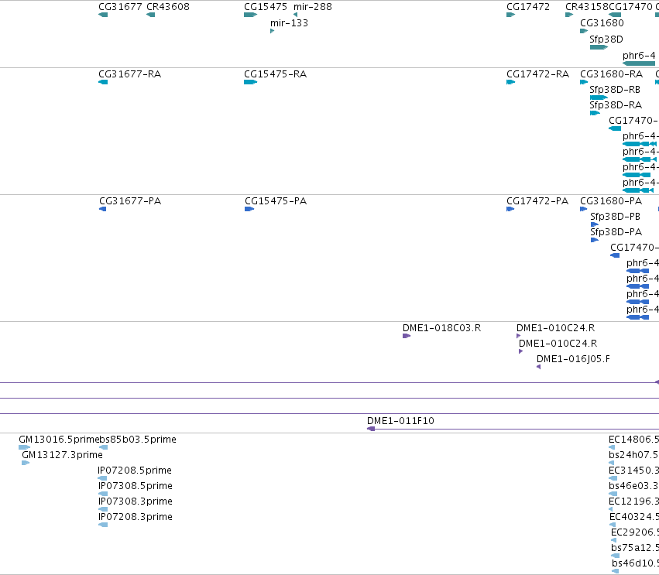Click the EC31450 EST label
This screenshot has width=659, height=575.
633,471
